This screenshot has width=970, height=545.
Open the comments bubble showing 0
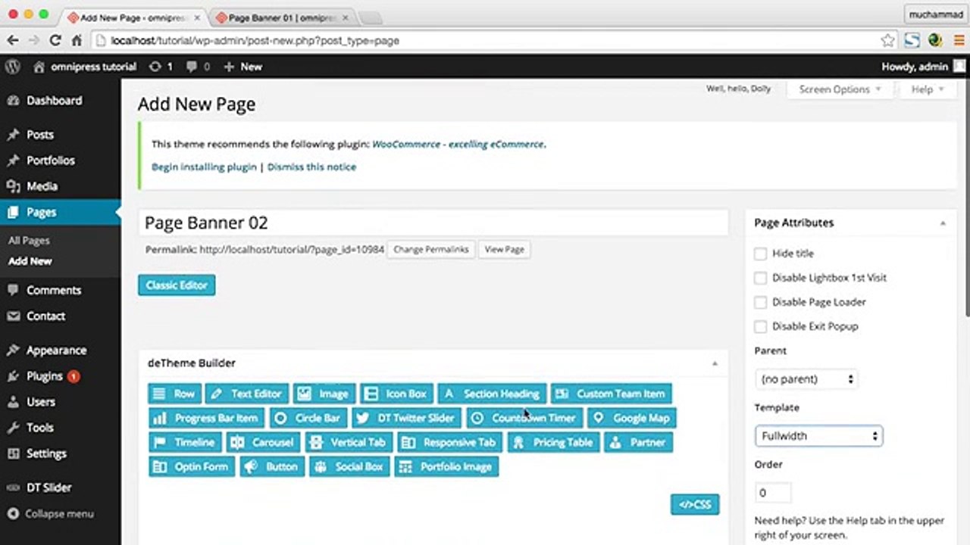[198, 67]
